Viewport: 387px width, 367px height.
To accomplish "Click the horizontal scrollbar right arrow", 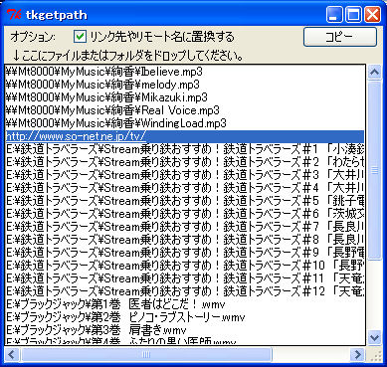I will [357, 355].
